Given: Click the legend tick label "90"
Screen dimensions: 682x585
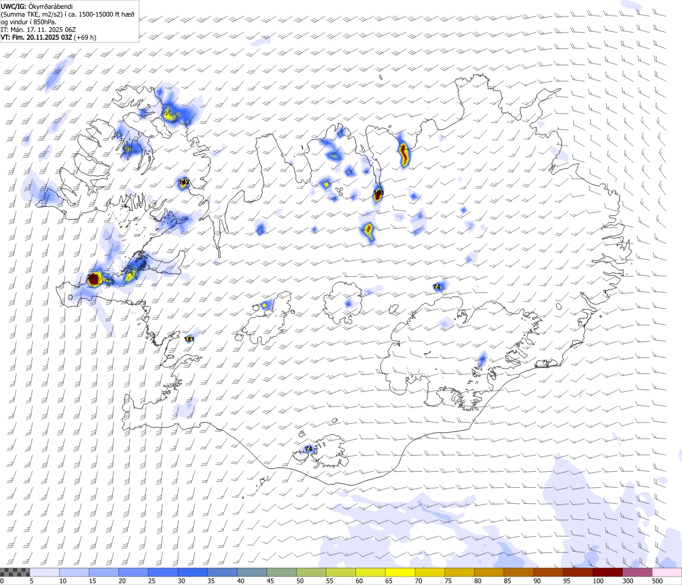Looking at the screenshot, I should (537, 581).
